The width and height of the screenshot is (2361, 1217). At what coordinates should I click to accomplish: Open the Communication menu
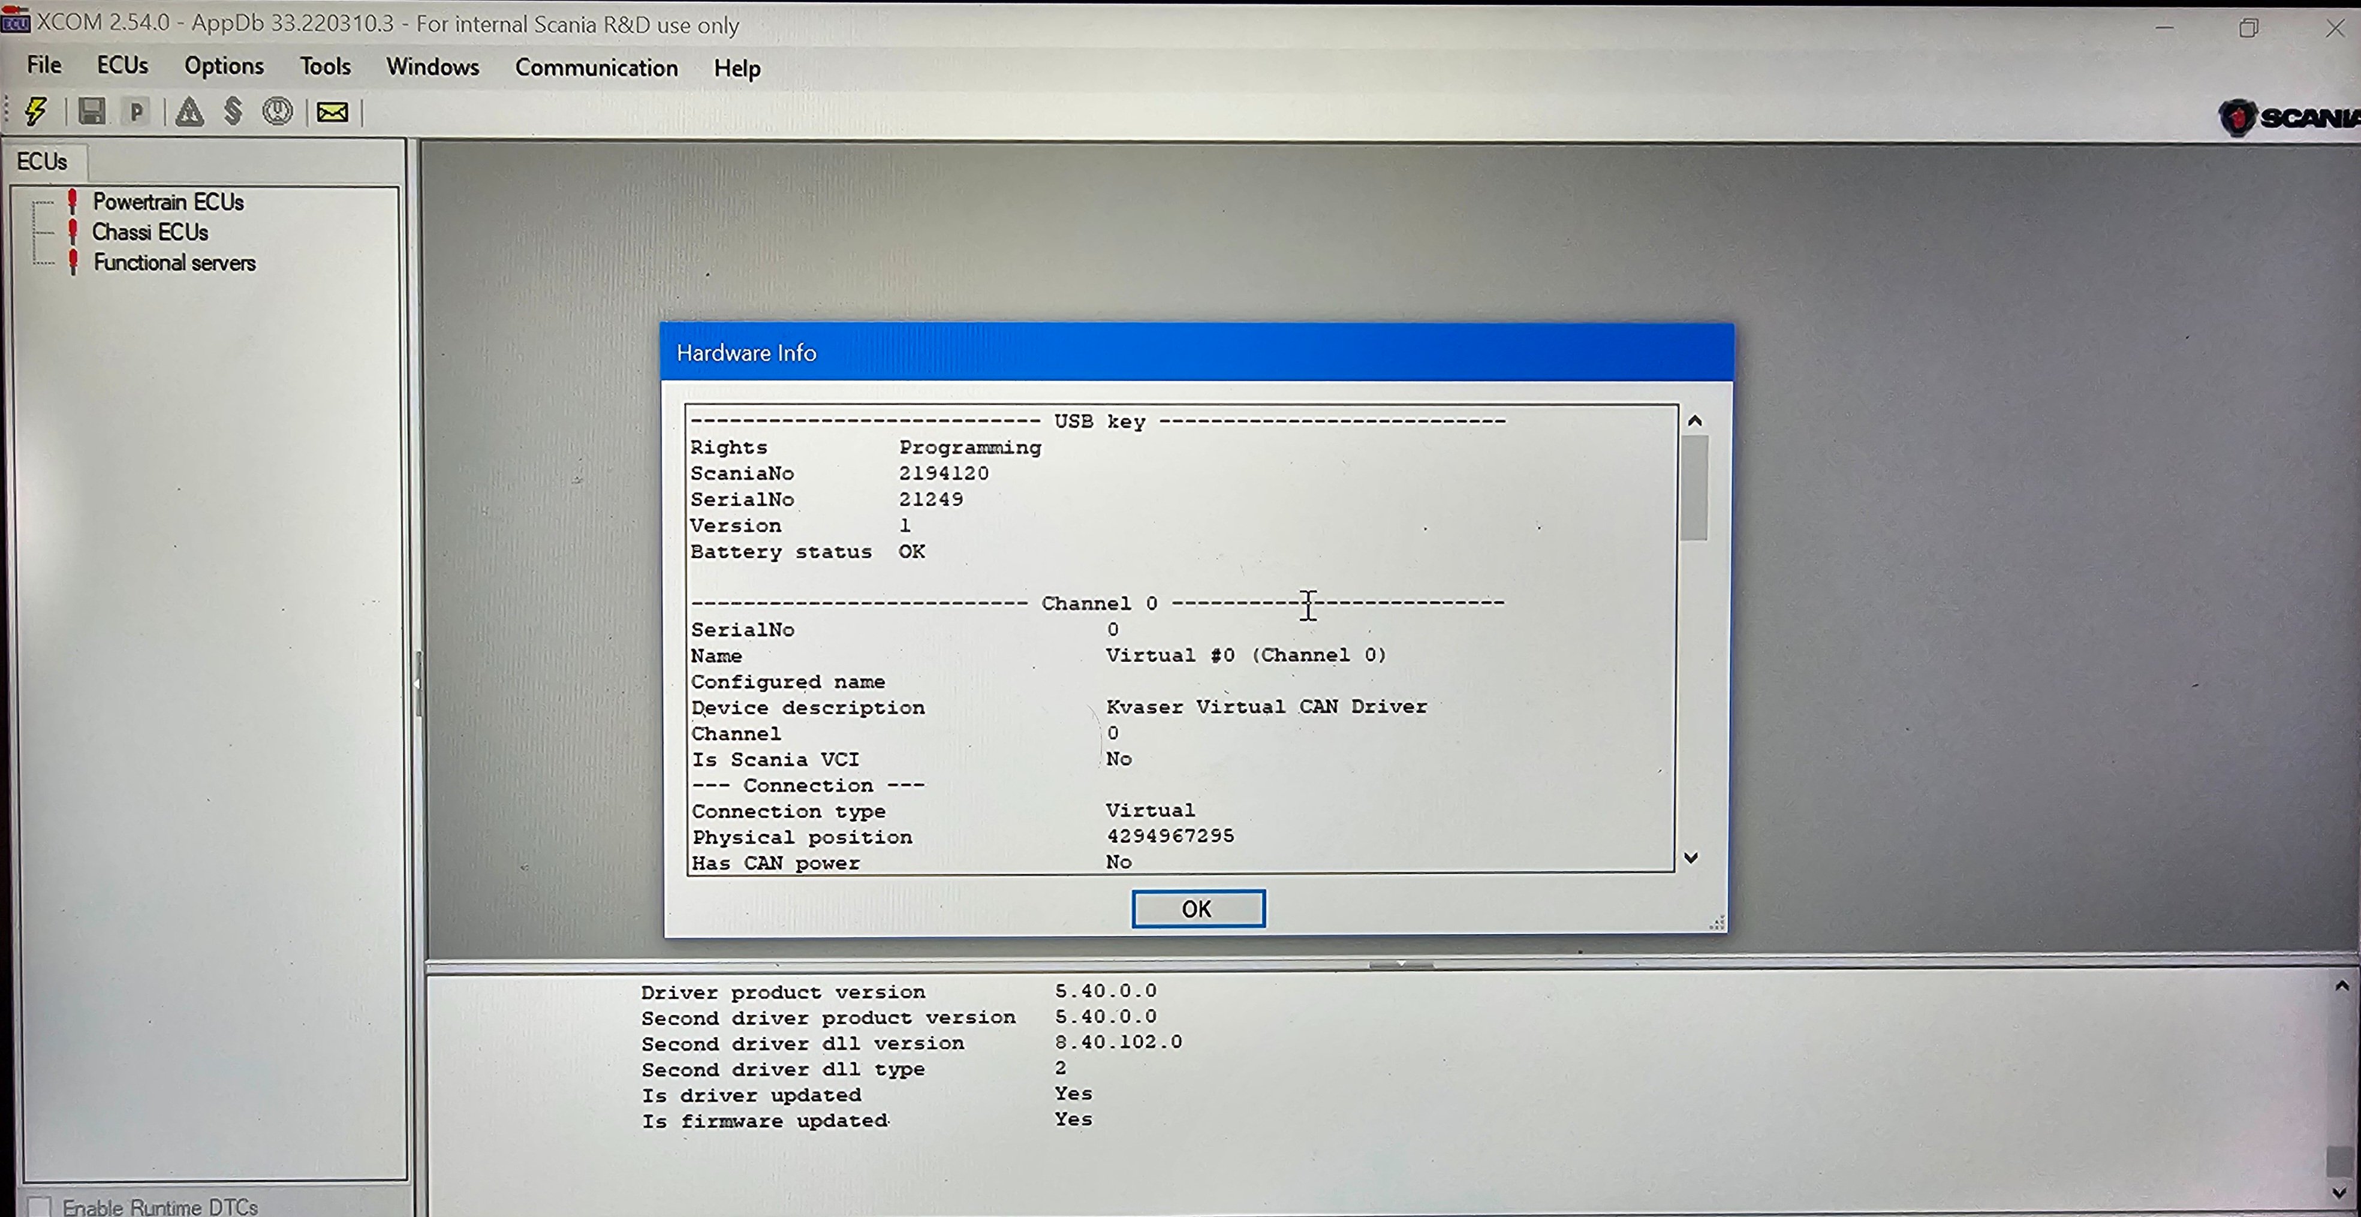tap(597, 68)
